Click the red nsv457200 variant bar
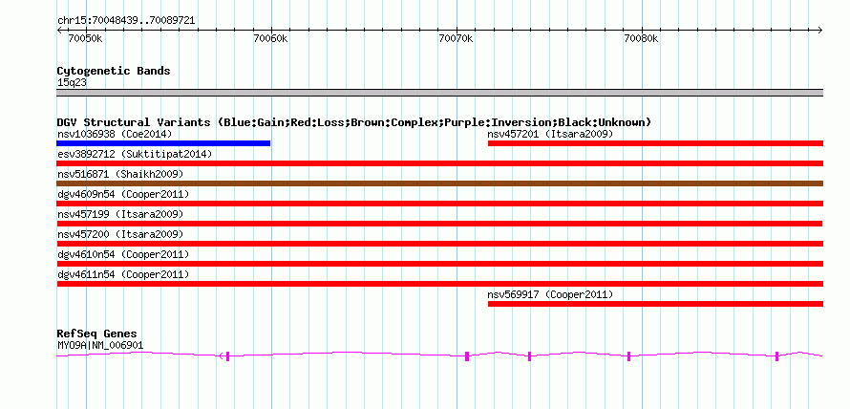Viewport: 850px width, 409px height. tap(440, 244)
